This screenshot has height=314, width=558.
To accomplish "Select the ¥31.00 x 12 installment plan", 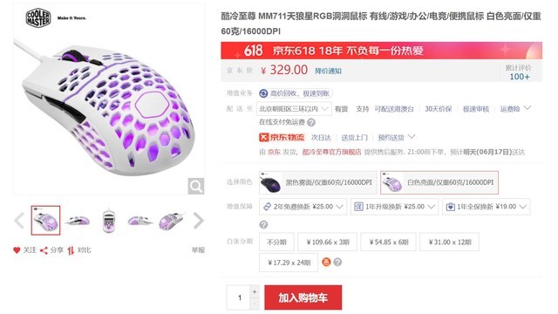I will [x=450, y=242].
